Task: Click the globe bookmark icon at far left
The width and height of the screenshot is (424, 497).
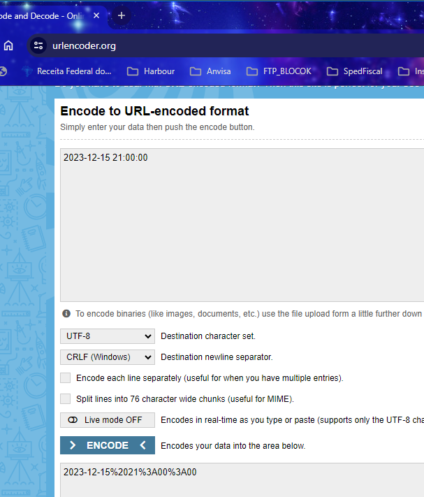Action: pyautogui.click(x=3, y=71)
